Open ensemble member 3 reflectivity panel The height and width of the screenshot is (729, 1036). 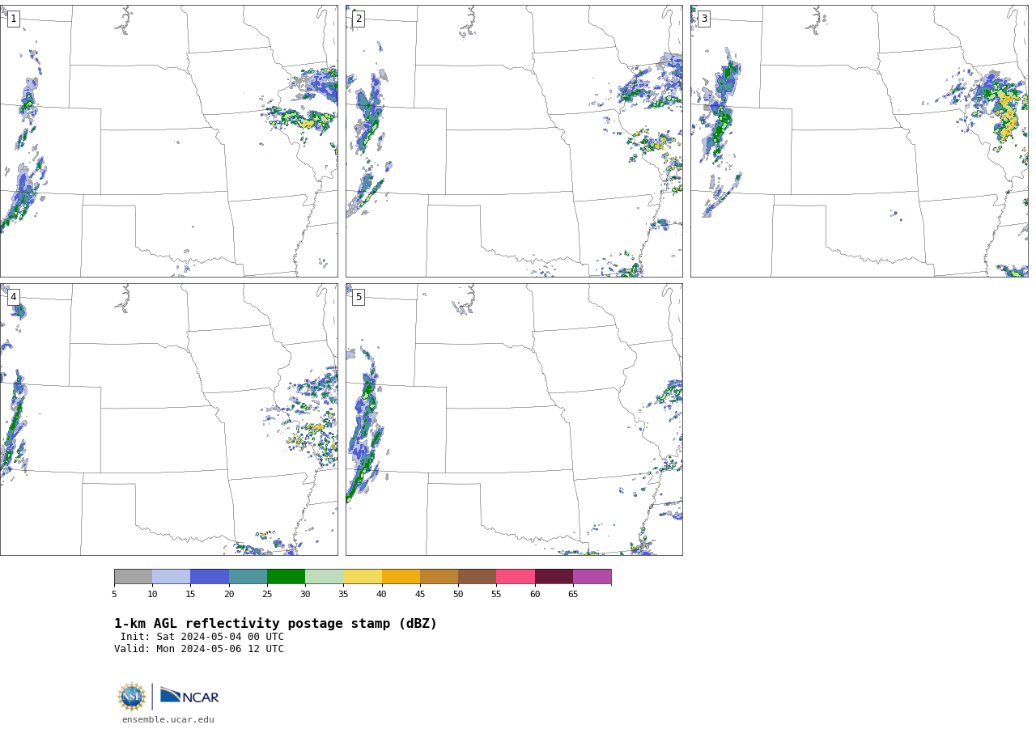[x=859, y=141]
